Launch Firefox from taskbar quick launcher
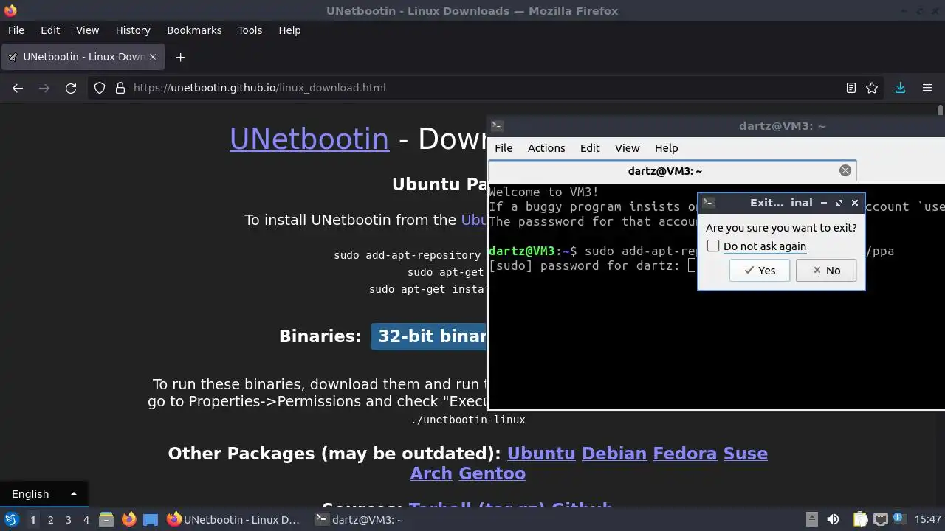The width and height of the screenshot is (945, 531). pos(128,519)
